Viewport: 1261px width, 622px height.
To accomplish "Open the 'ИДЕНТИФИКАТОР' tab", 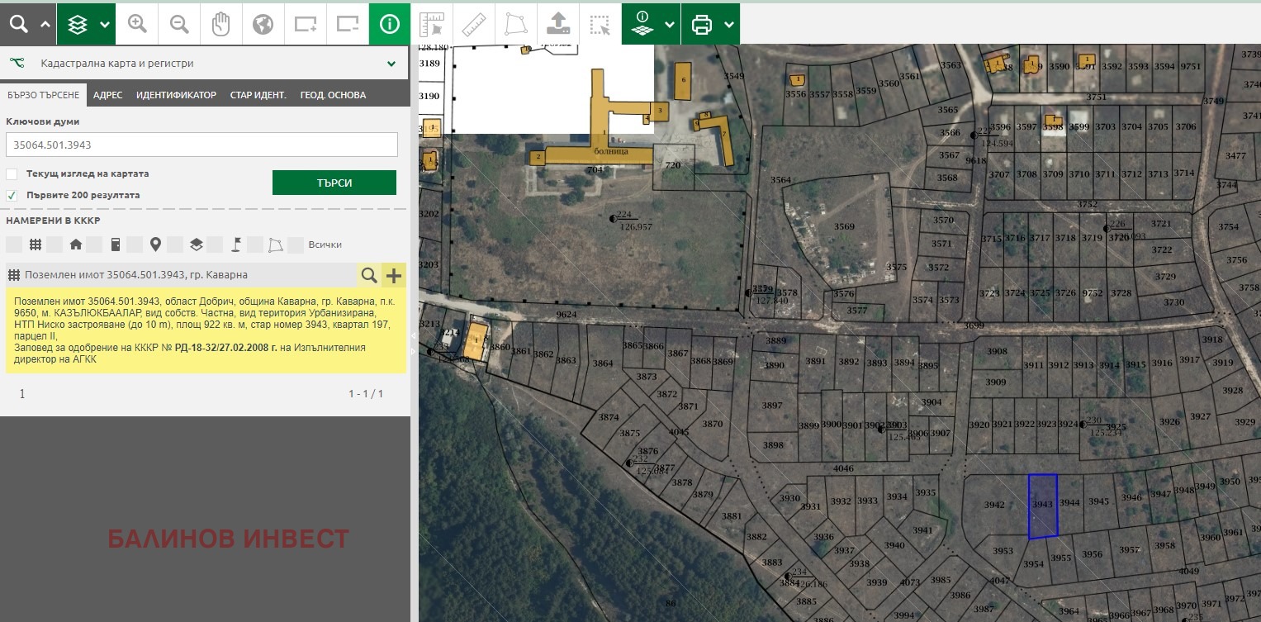I will 176,95.
